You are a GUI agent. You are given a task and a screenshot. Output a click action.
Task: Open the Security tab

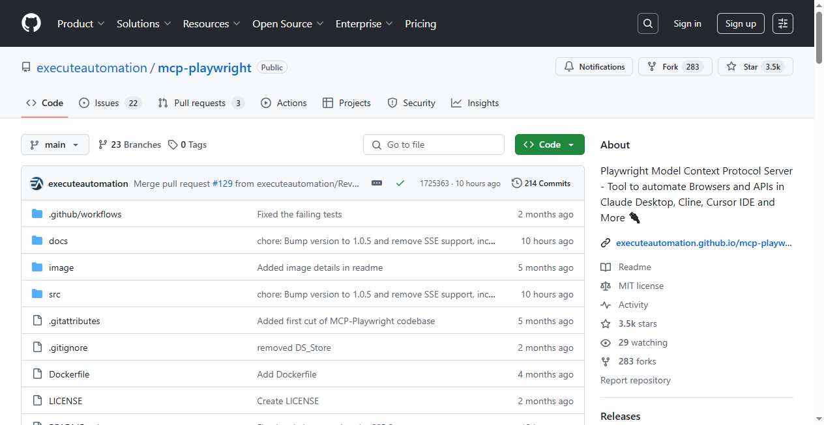point(411,103)
